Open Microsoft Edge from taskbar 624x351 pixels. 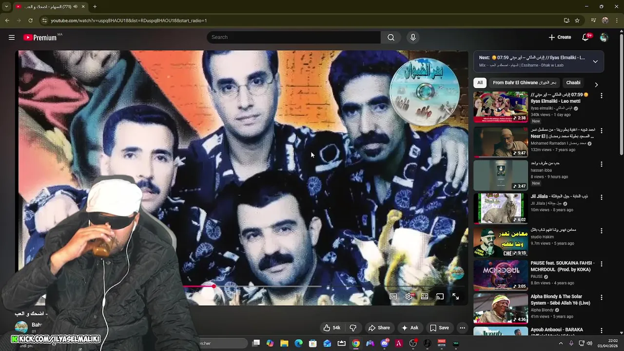point(298,343)
